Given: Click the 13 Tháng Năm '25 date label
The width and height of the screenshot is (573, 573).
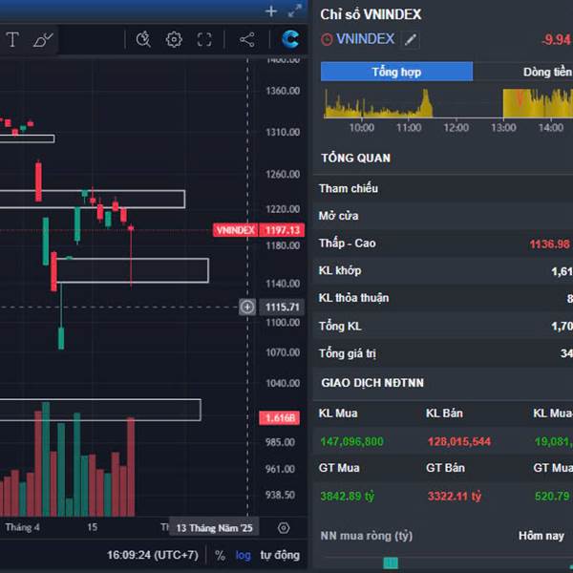Looking at the screenshot, I should coord(214,528).
